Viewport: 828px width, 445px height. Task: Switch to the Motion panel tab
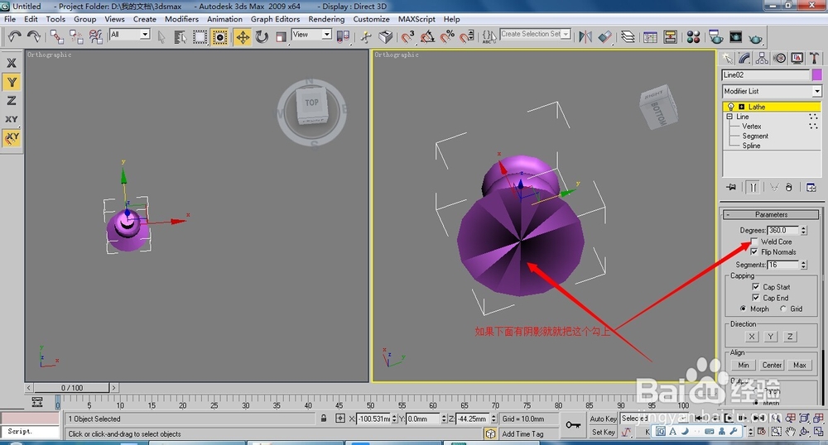tap(779, 58)
